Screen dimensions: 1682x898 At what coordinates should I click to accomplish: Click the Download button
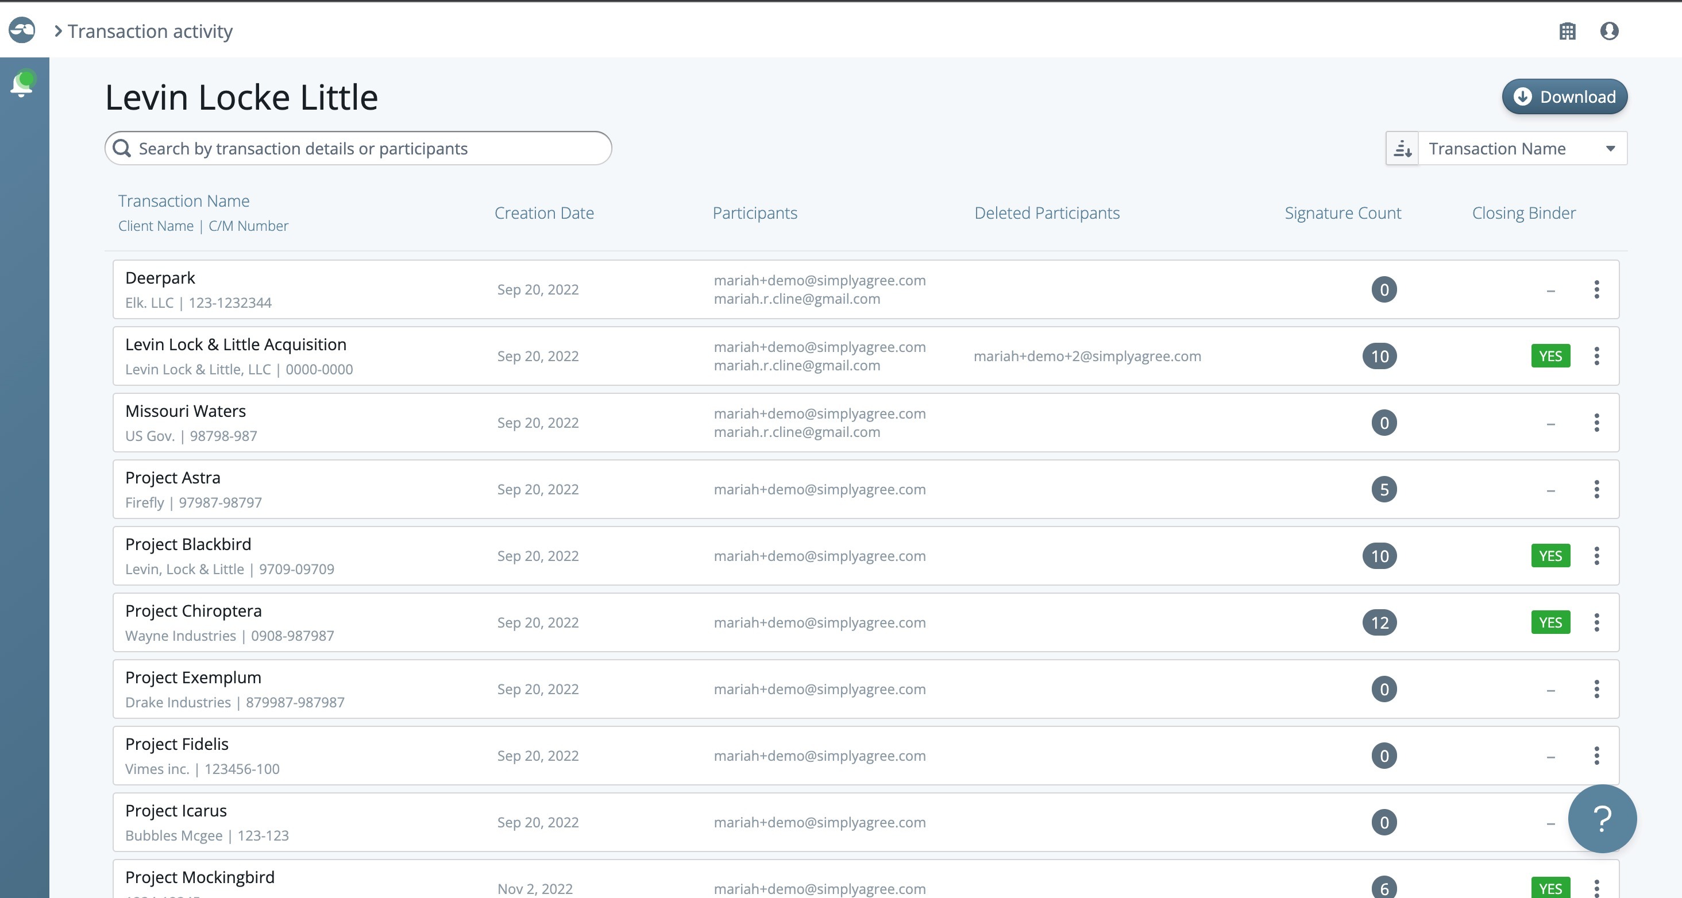[x=1564, y=96]
